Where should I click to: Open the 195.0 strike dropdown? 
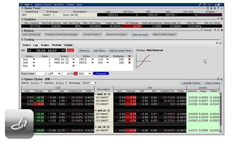point(92,59)
